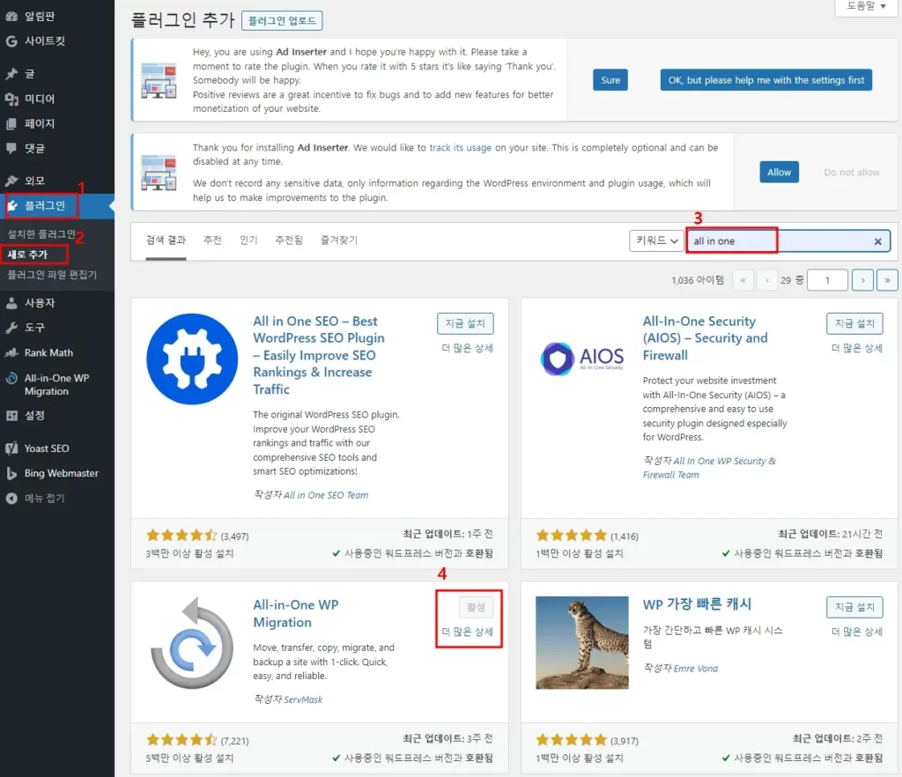Clear the search field with X icon
Screen dimensions: 902x777
[x=877, y=241]
